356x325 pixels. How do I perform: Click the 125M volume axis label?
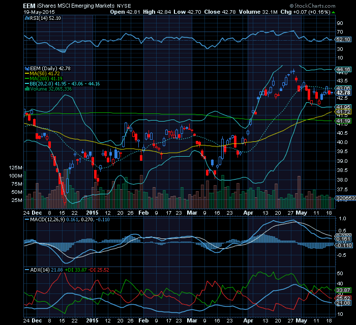[x=15, y=168]
